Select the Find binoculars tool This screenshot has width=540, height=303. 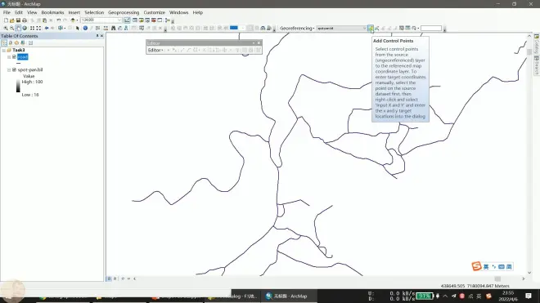pyautogui.click(x=113, y=29)
